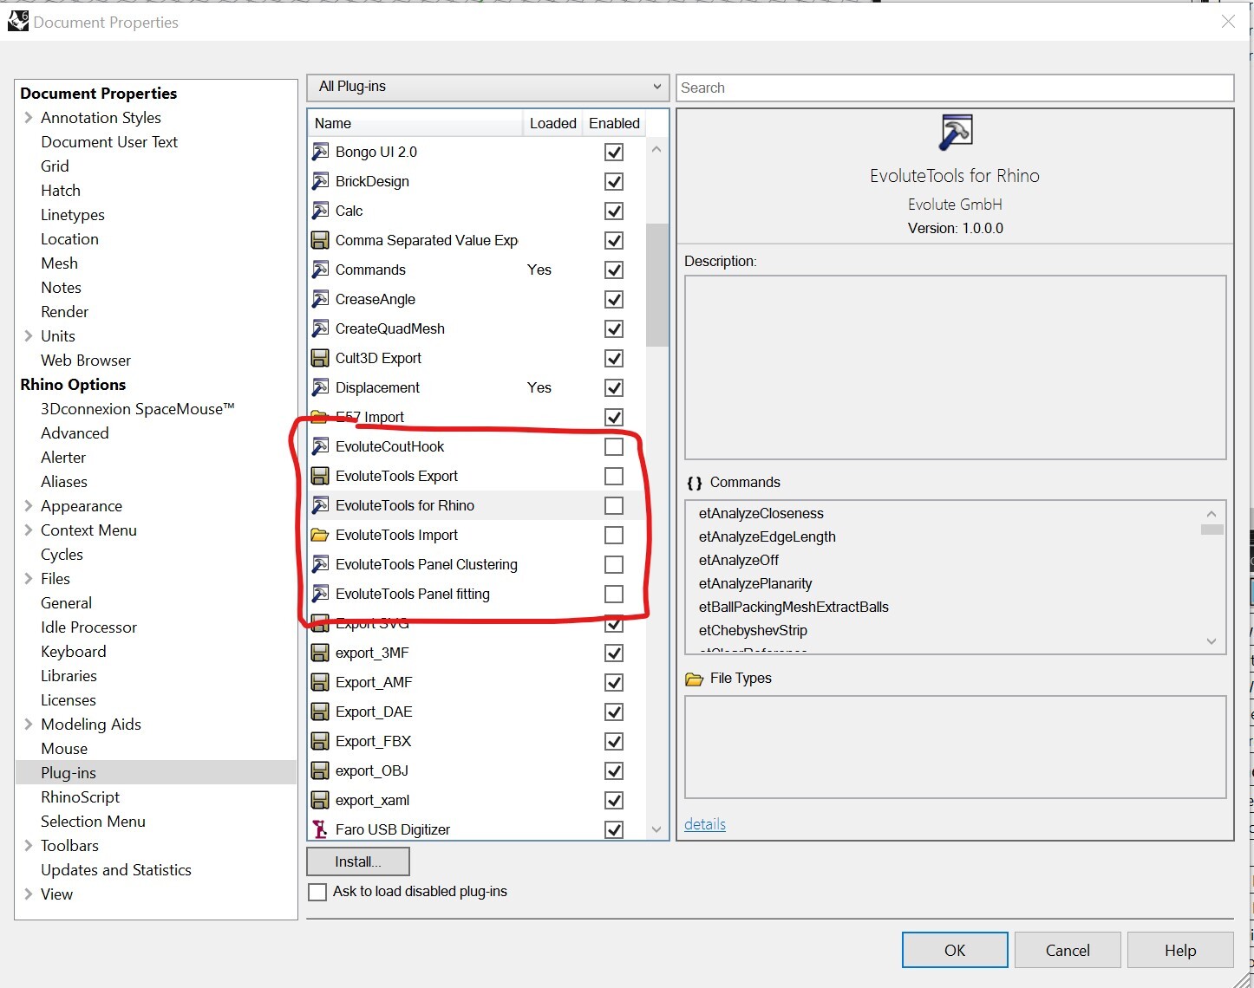Expand the Units tree node
This screenshot has width=1254, height=988.
[28, 335]
